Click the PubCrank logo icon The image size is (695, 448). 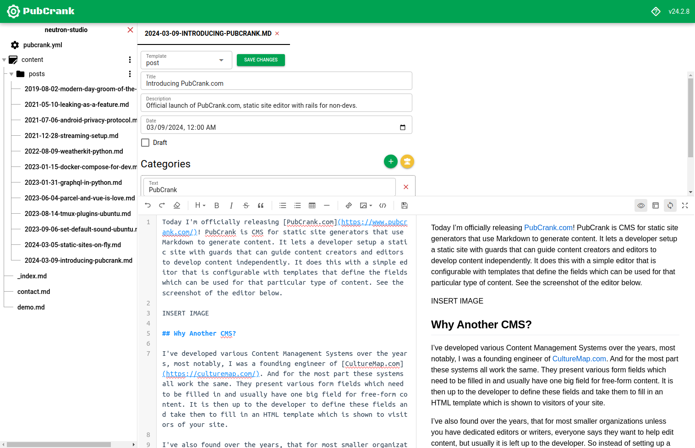tap(14, 11)
